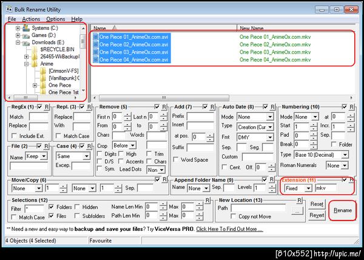Open the Crop Before dropdown
The image size is (364, 260).
click(132, 146)
